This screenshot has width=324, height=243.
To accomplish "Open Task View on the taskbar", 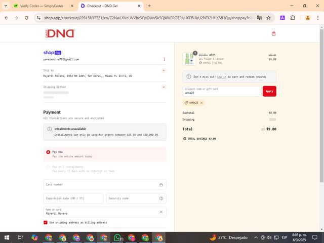I will 20,237.
